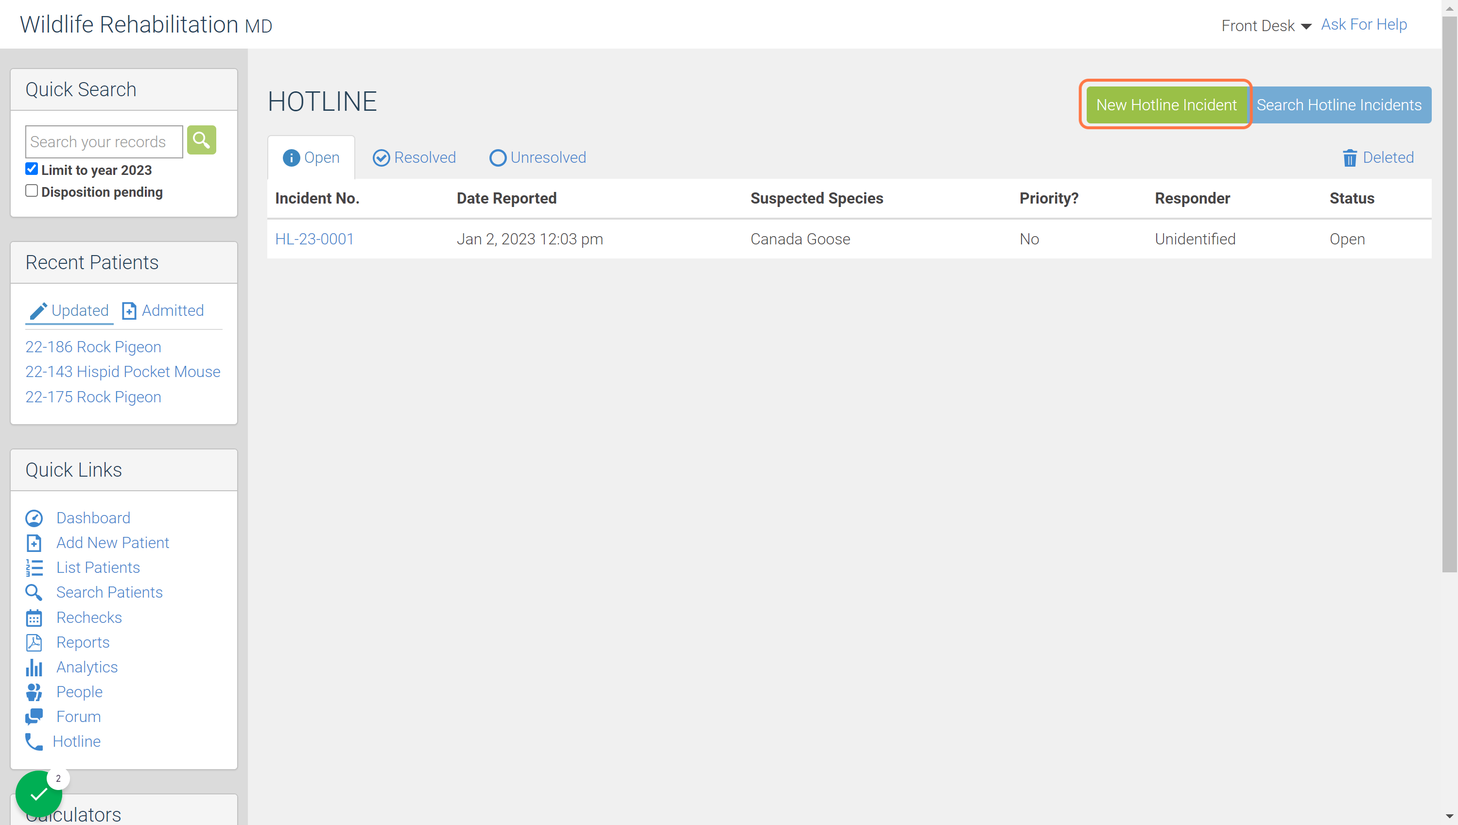1458x825 pixels.
Task: Click the Status column header
Action: 1352,198
